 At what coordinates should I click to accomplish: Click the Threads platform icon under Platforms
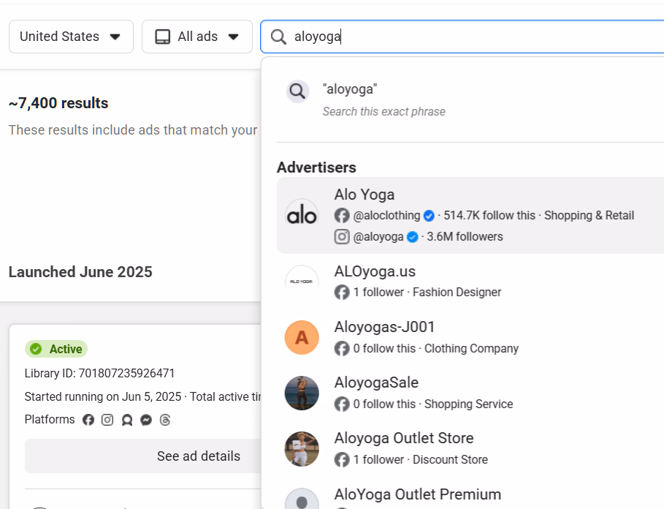pos(164,420)
